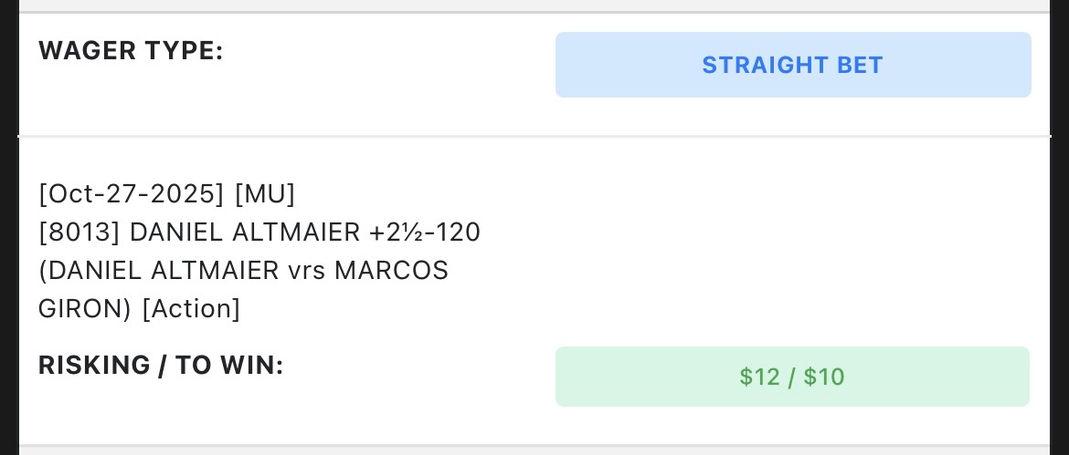Click the $12 risking amount
The image size is (1069, 455).
tap(759, 377)
